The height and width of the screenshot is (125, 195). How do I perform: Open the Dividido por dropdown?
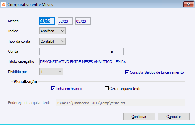coord(51,72)
